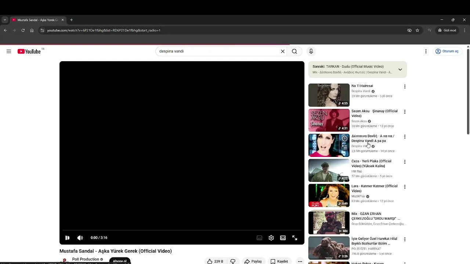470x264 pixels.
Task: Open options for Na Ti Hairesai
Action: [405, 87]
